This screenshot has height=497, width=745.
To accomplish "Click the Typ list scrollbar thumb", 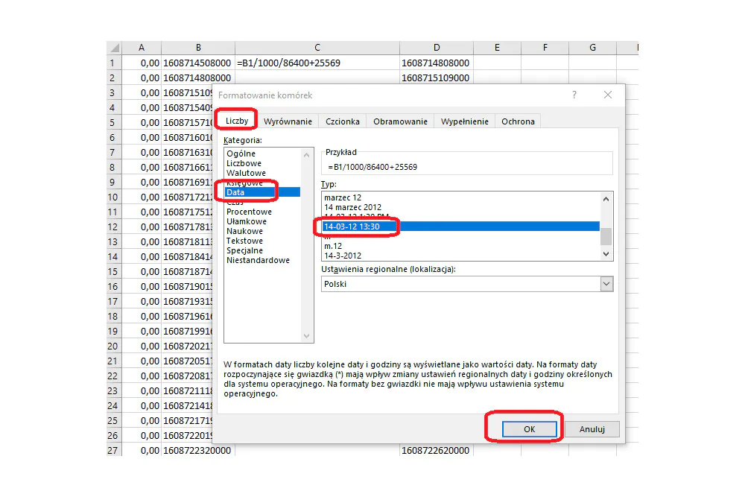I will click(606, 236).
